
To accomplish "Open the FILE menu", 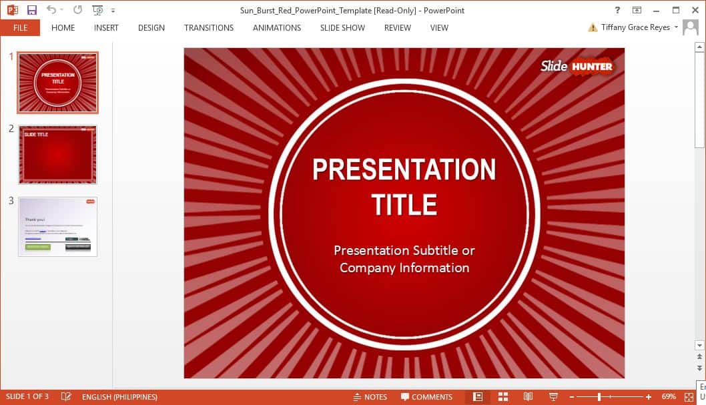I will click(20, 28).
